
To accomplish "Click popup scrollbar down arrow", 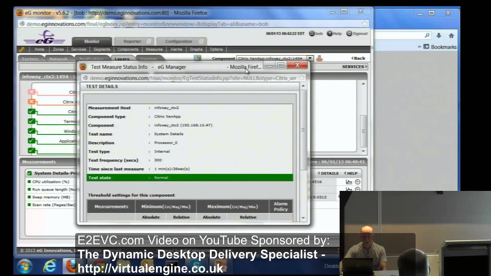I will point(303,218).
